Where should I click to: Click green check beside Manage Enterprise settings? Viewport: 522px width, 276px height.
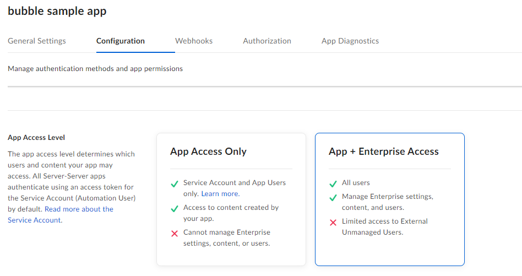pos(333,198)
